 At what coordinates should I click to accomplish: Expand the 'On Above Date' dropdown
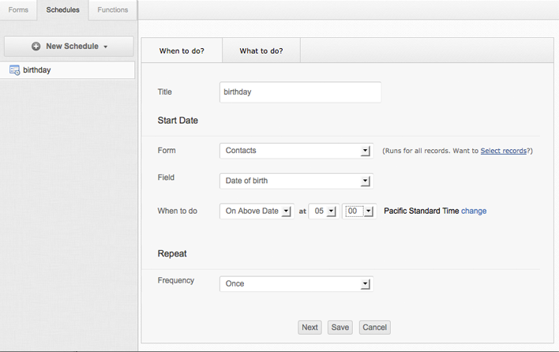click(x=256, y=212)
